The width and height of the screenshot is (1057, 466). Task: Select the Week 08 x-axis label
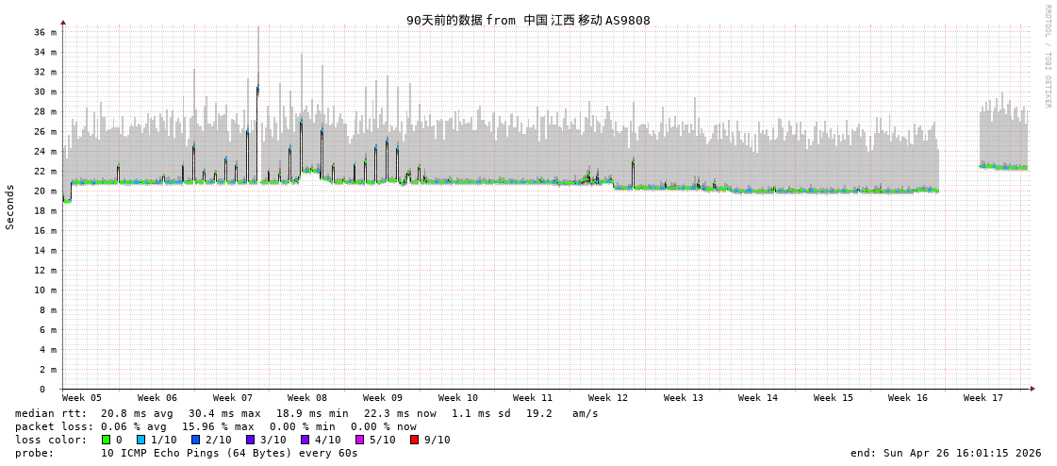tap(307, 398)
